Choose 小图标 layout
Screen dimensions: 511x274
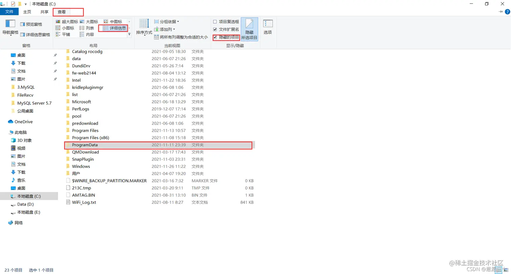pyautogui.click(x=65, y=28)
